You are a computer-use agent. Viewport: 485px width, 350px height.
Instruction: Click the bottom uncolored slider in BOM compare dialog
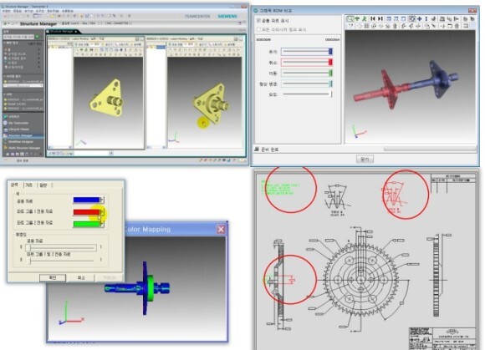(307, 94)
